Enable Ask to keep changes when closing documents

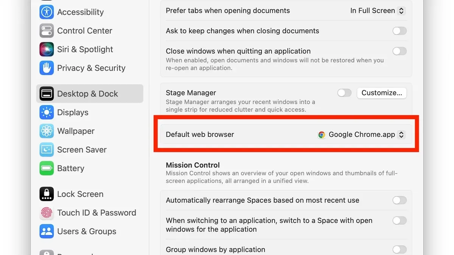click(x=400, y=31)
